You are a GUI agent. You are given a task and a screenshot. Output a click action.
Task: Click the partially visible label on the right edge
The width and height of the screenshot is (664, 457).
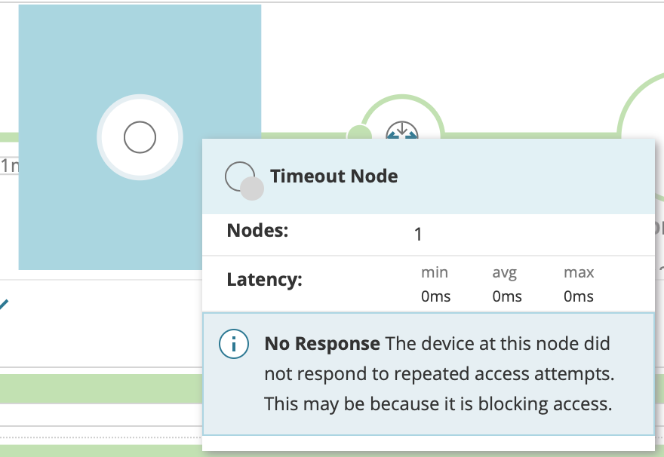coord(658,226)
